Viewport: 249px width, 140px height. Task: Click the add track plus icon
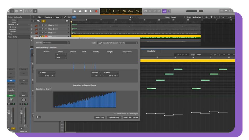point(33,21)
